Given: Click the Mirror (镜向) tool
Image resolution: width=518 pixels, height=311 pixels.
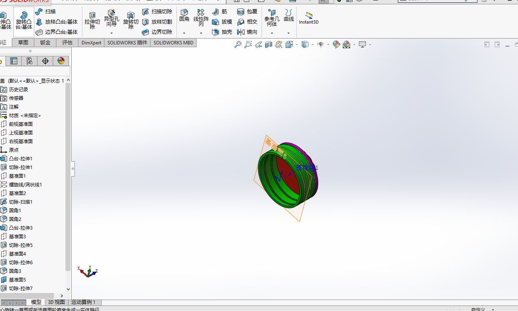Looking at the screenshot, I should tap(247, 32).
